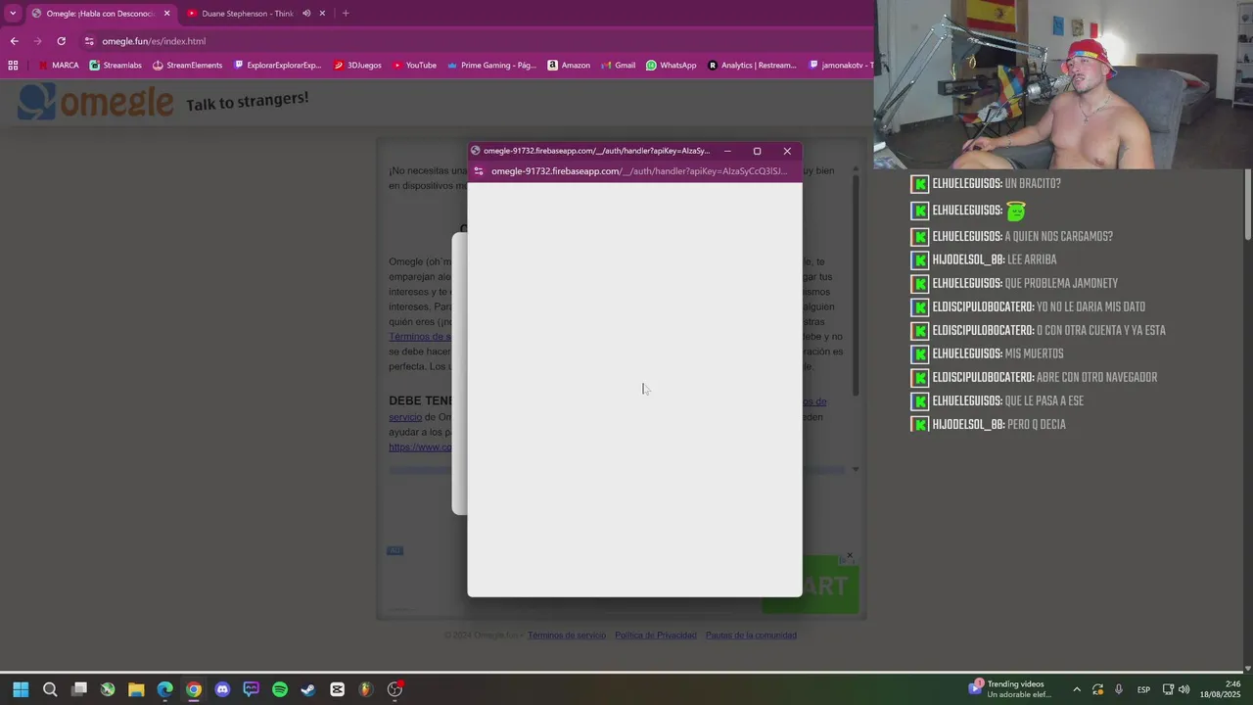Expand hidden system tray icons
This screenshot has height=705, width=1253.
tap(1077, 689)
